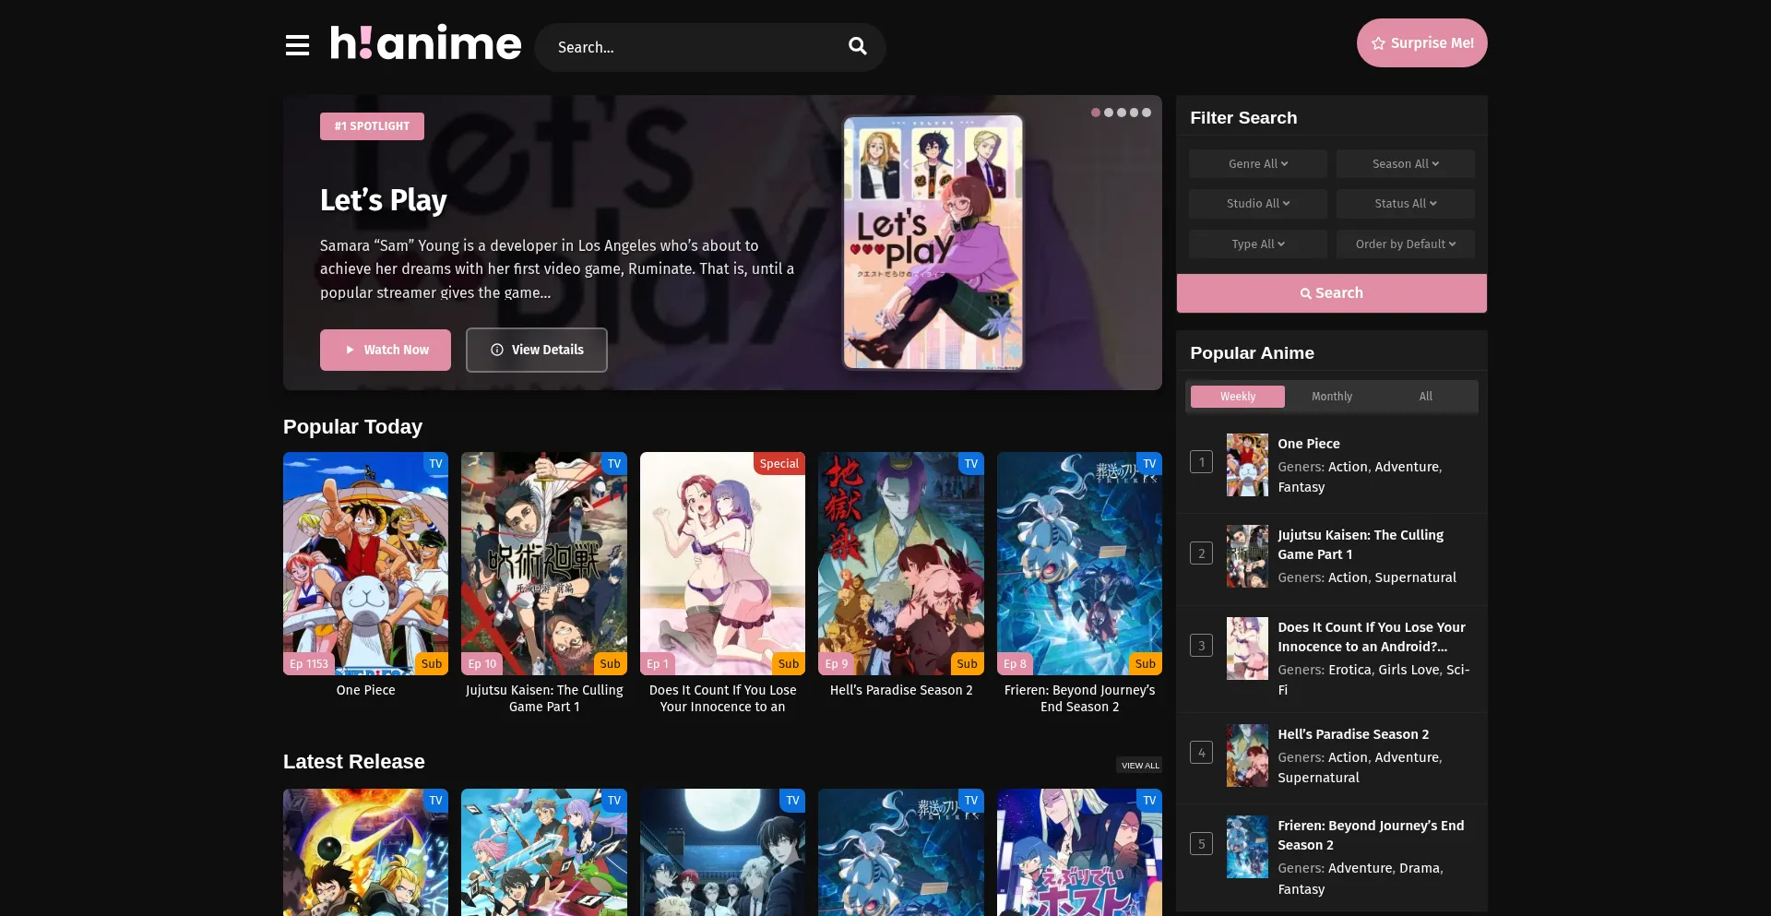Expand the Status All dropdown
This screenshot has height=916, width=1771.
pyautogui.click(x=1406, y=203)
